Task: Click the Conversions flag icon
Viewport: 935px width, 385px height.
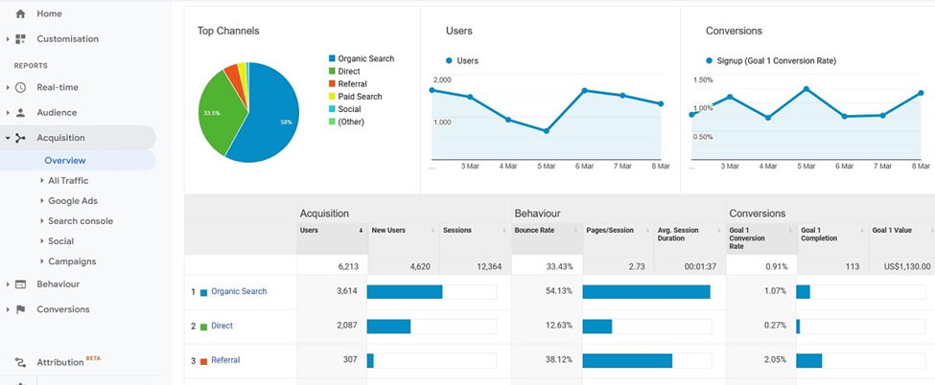Action: [20, 309]
